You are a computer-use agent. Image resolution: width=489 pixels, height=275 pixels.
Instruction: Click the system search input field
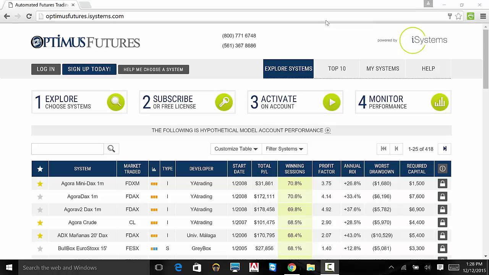[x=68, y=149]
